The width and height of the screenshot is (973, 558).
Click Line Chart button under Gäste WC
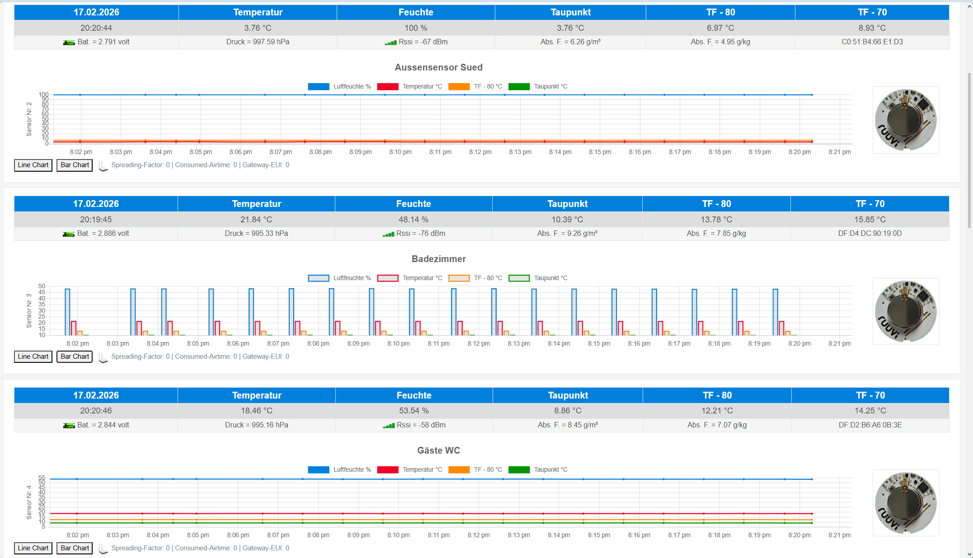tap(33, 549)
